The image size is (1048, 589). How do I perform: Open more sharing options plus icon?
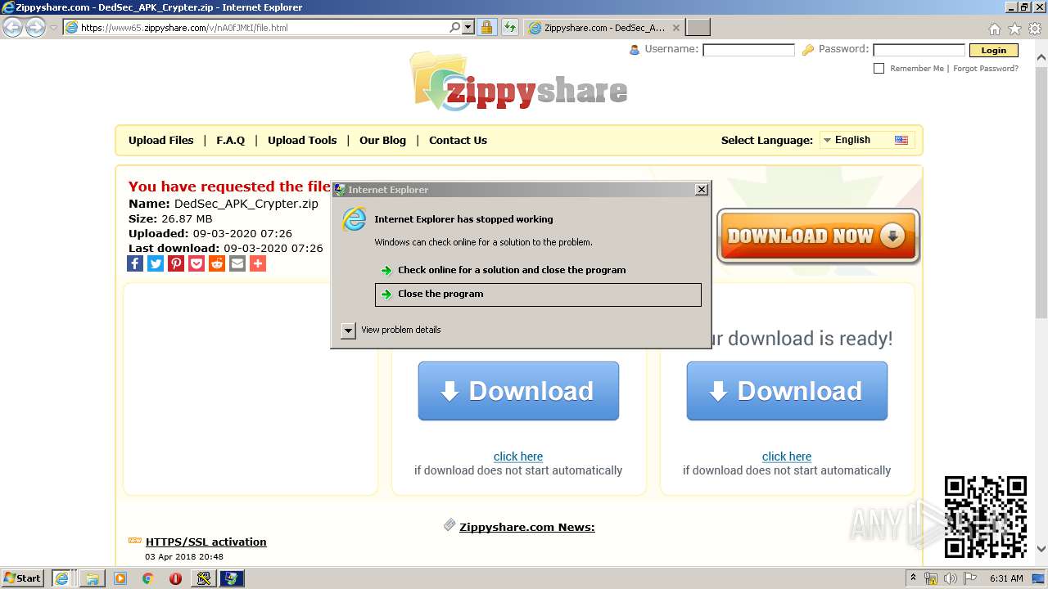tap(258, 263)
